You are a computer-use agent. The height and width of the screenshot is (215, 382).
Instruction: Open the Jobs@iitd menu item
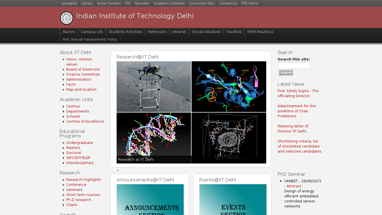point(69,3)
